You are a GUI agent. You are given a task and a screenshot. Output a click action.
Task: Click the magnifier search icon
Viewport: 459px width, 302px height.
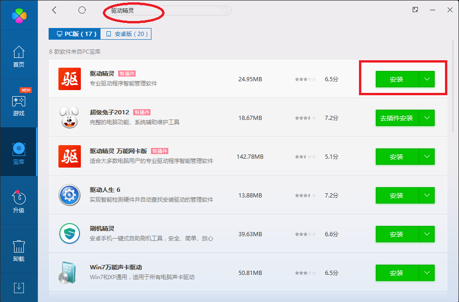click(225, 11)
